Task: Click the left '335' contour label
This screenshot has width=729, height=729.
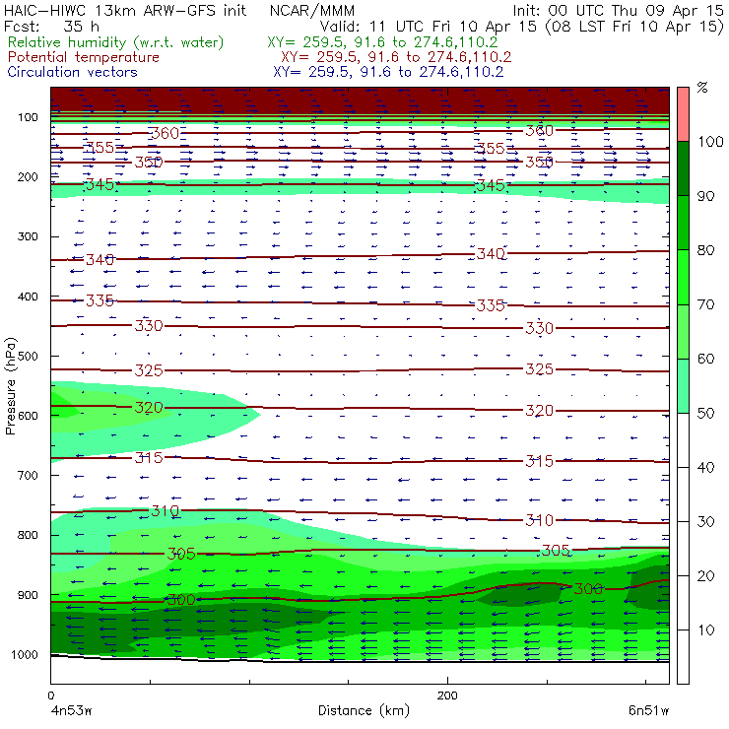Action: click(x=99, y=300)
